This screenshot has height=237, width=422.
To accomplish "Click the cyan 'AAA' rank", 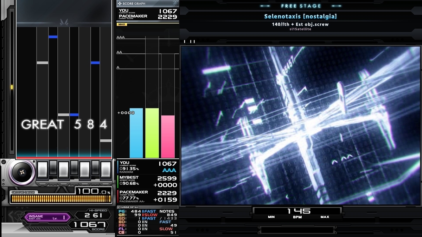I will pos(170,170).
